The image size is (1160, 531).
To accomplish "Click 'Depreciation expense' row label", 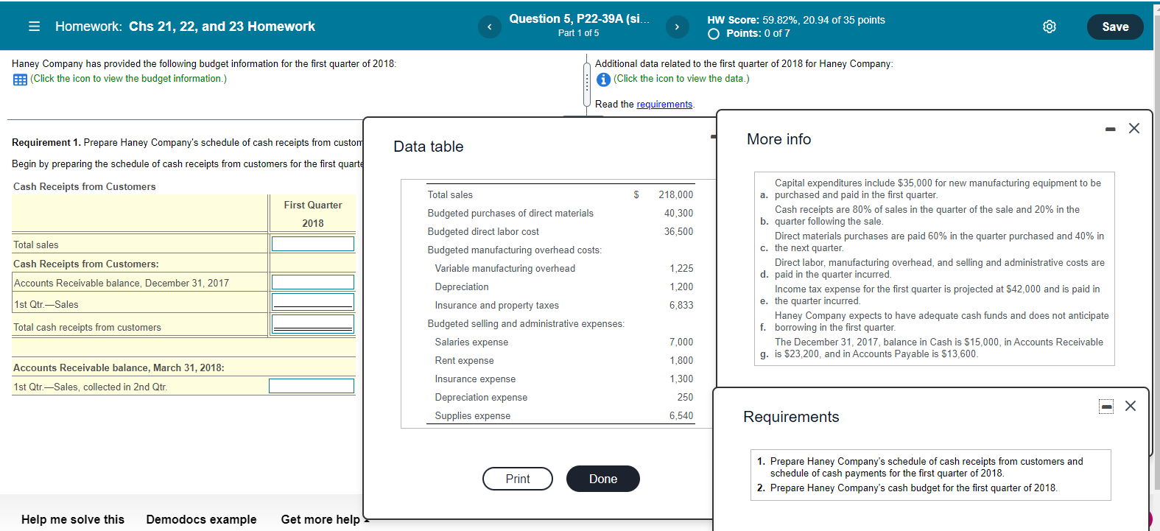I will [481, 397].
